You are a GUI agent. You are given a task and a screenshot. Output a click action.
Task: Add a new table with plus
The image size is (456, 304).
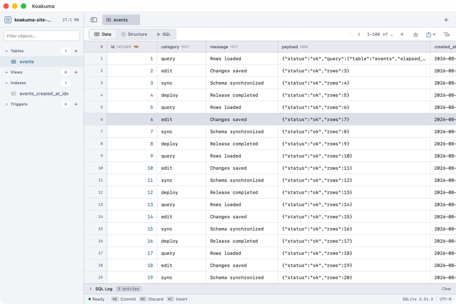pos(76,51)
